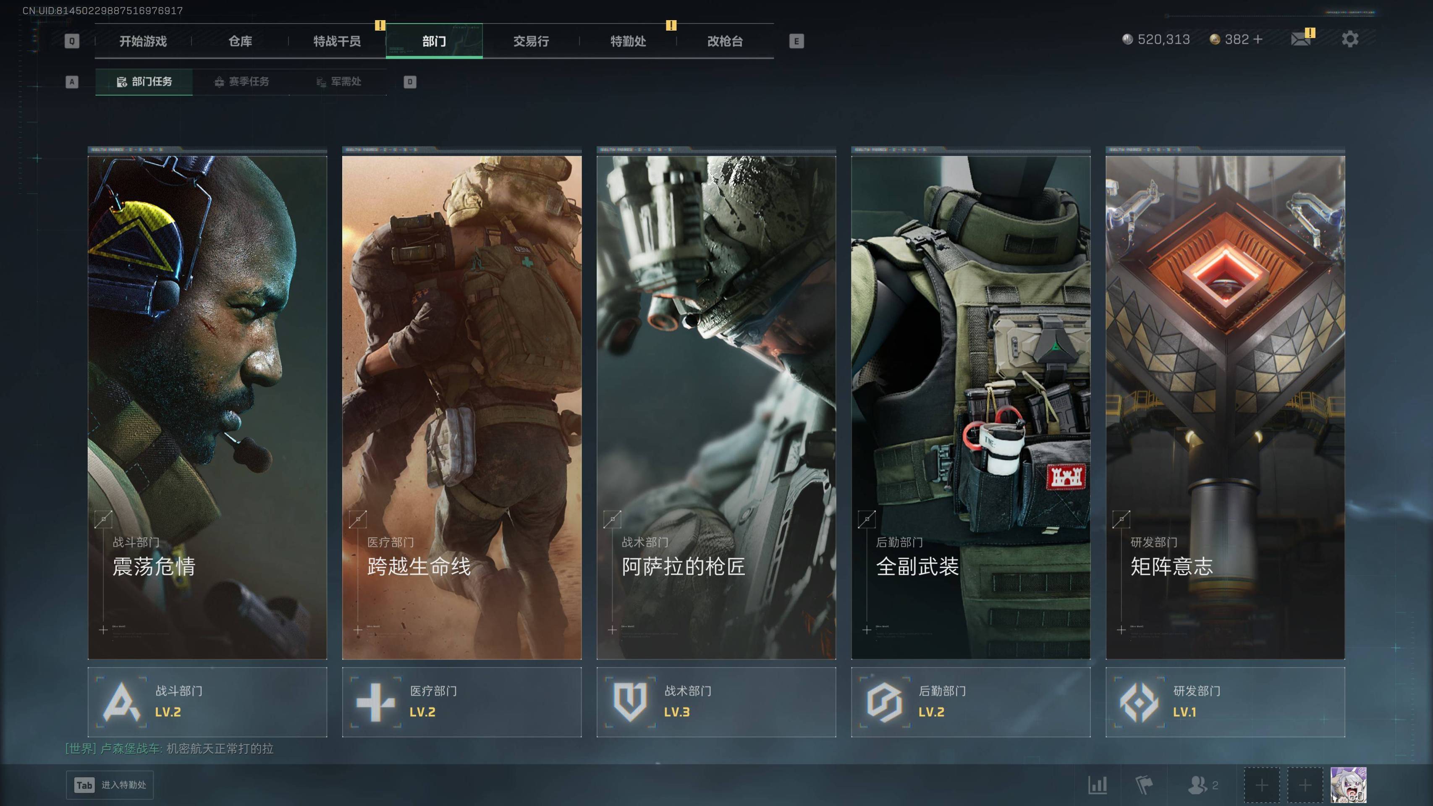Add currency with the plus next to 382
1433x806 pixels.
click(1258, 39)
